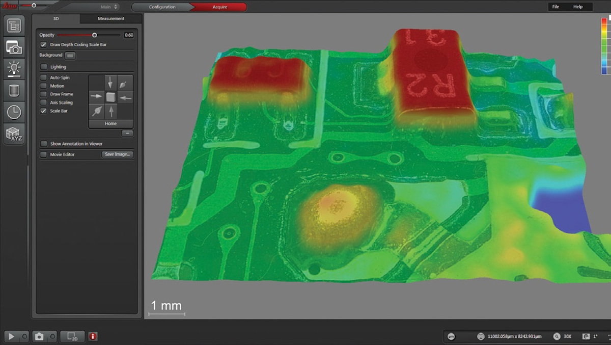Click Save Image to export the view
611x345 pixels.
click(118, 154)
